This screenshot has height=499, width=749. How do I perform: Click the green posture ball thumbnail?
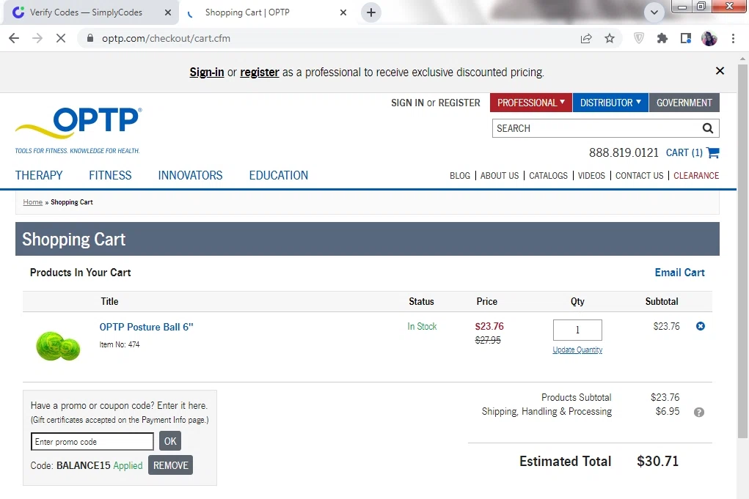(x=58, y=346)
